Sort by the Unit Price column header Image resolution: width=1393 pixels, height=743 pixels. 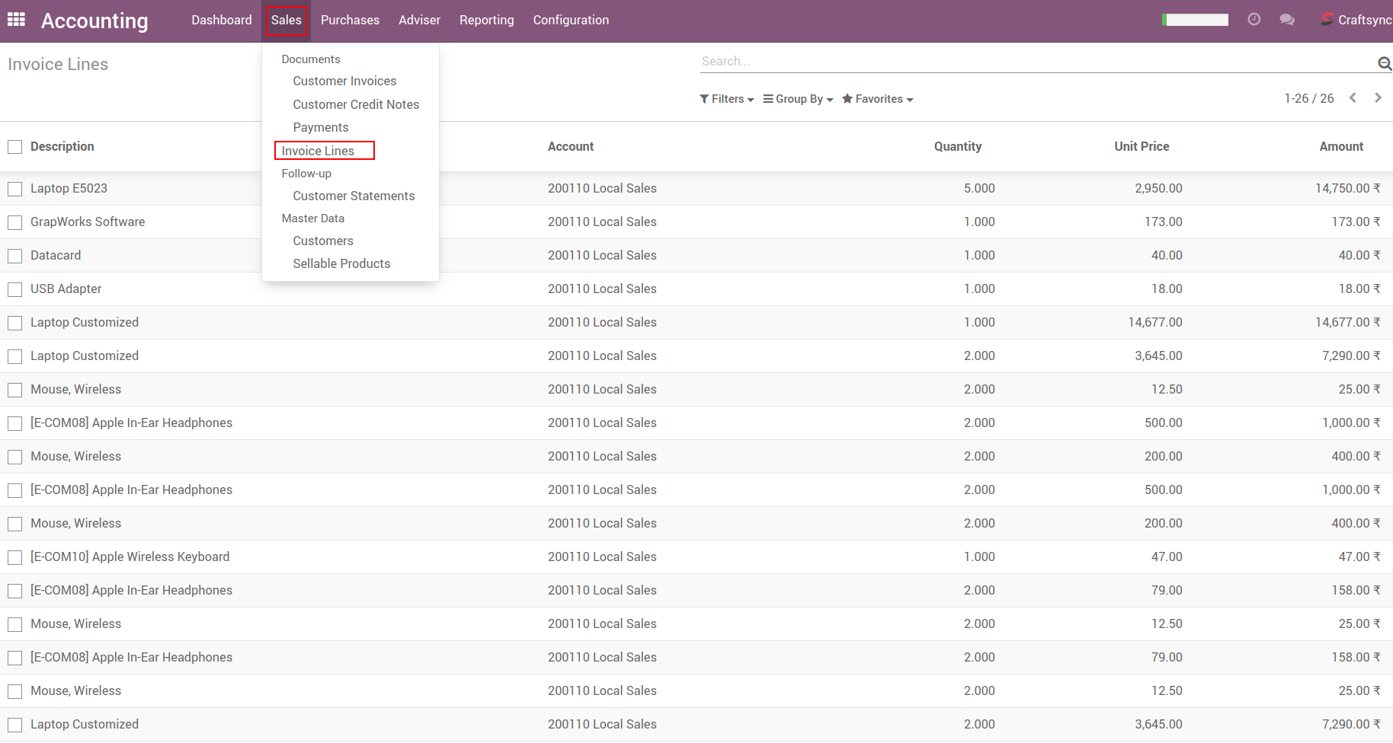[1141, 146]
